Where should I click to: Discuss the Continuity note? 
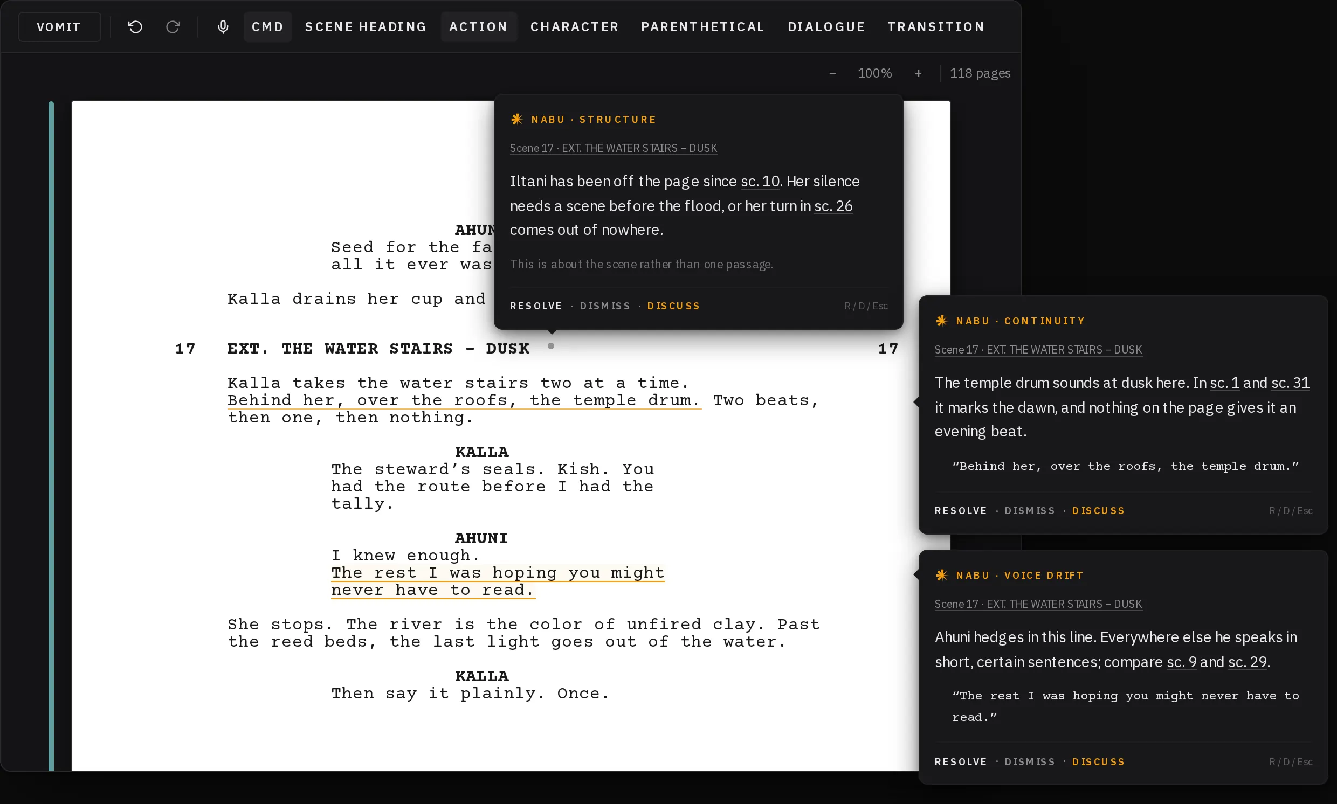pyautogui.click(x=1098, y=511)
